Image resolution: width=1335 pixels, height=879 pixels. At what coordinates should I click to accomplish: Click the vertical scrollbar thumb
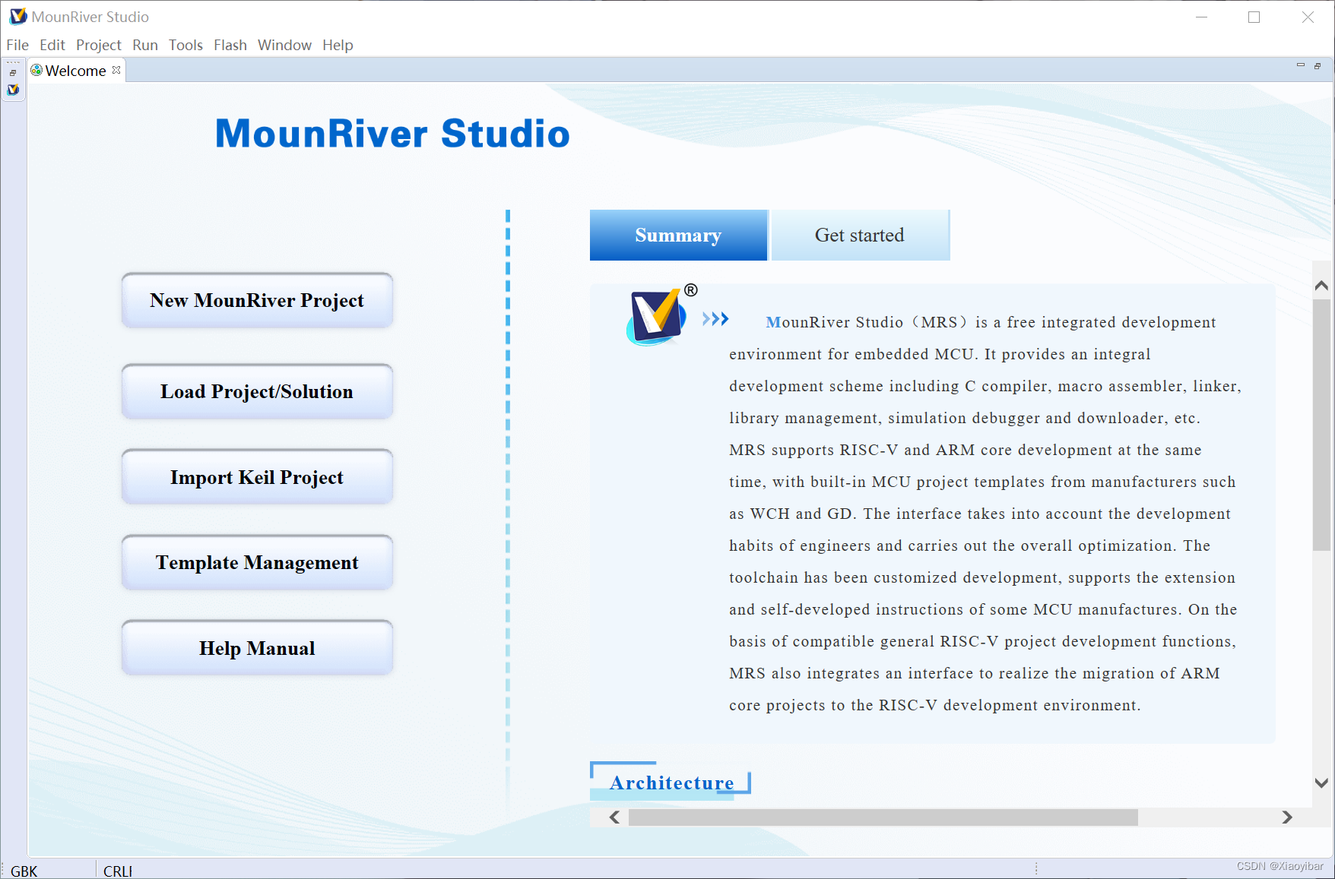coord(1321,425)
